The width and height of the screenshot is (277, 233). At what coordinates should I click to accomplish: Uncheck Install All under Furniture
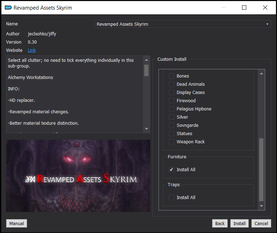[x=171, y=170]
